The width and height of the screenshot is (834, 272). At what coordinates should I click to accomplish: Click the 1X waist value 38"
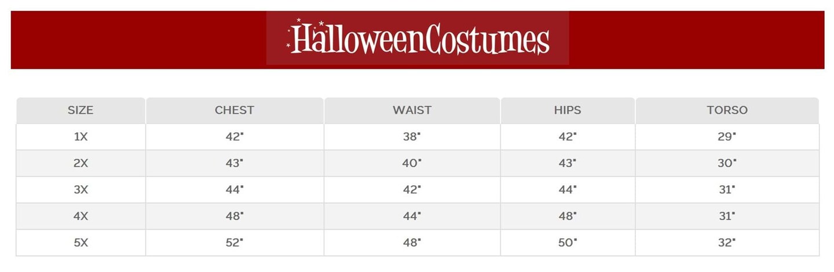[412, 137]
